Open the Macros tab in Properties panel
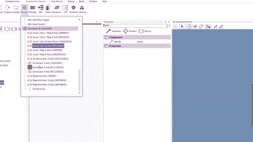This screenshot has height=142, width=253. (x=145, y=31)
